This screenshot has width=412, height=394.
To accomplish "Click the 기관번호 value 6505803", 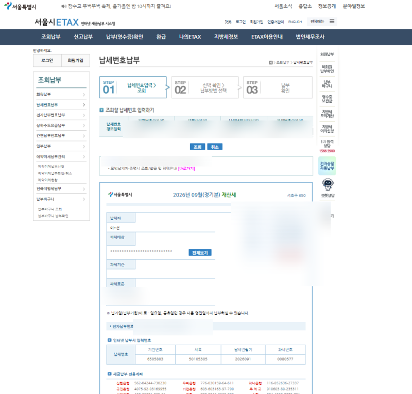I will pos(156,359).
